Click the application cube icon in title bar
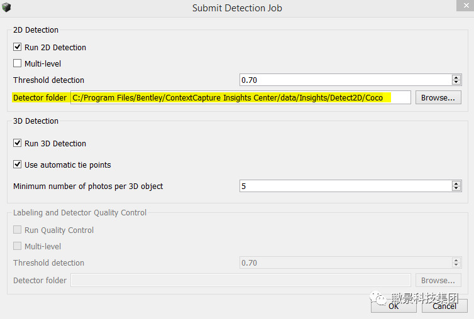 pos(6,8)
